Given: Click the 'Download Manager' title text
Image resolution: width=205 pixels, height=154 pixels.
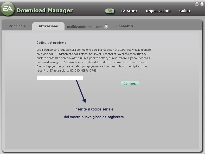Looking at the screenshot, I should (44, 10).
